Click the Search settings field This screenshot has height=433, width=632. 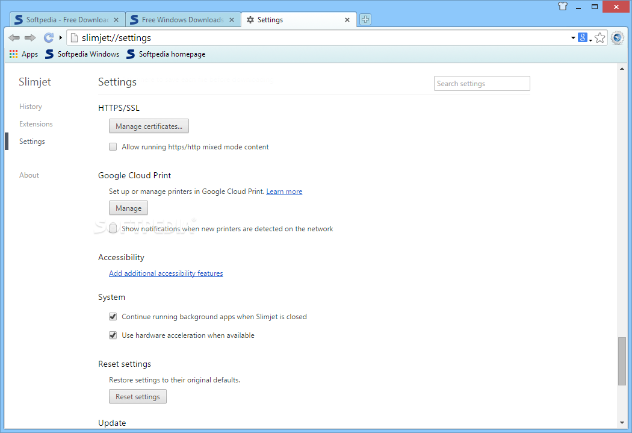click(482, 84)
